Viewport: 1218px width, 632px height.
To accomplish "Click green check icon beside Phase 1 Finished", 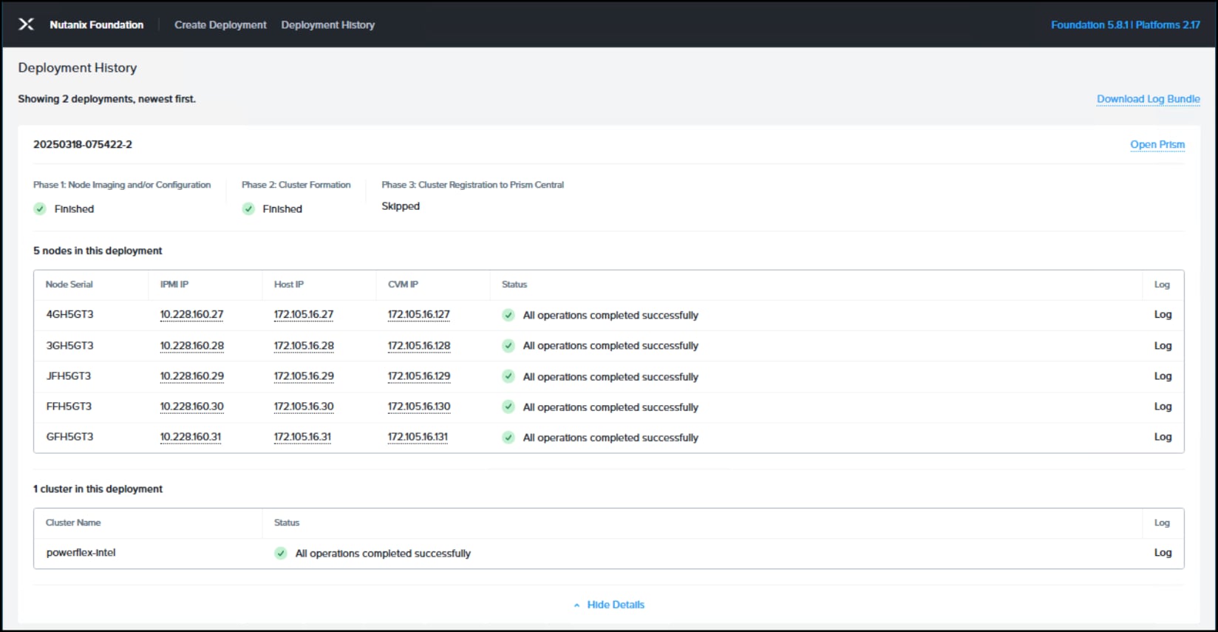I will point(40,209).
